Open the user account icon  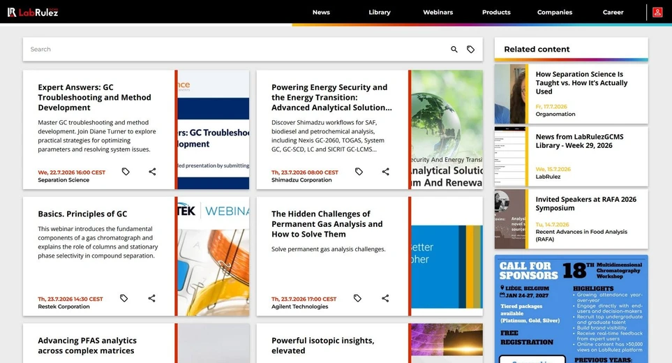(657, 12)
